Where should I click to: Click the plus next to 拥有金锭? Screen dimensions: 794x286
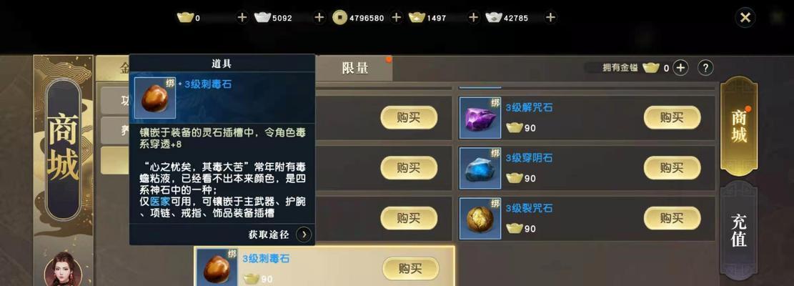(x=680, y=67)
